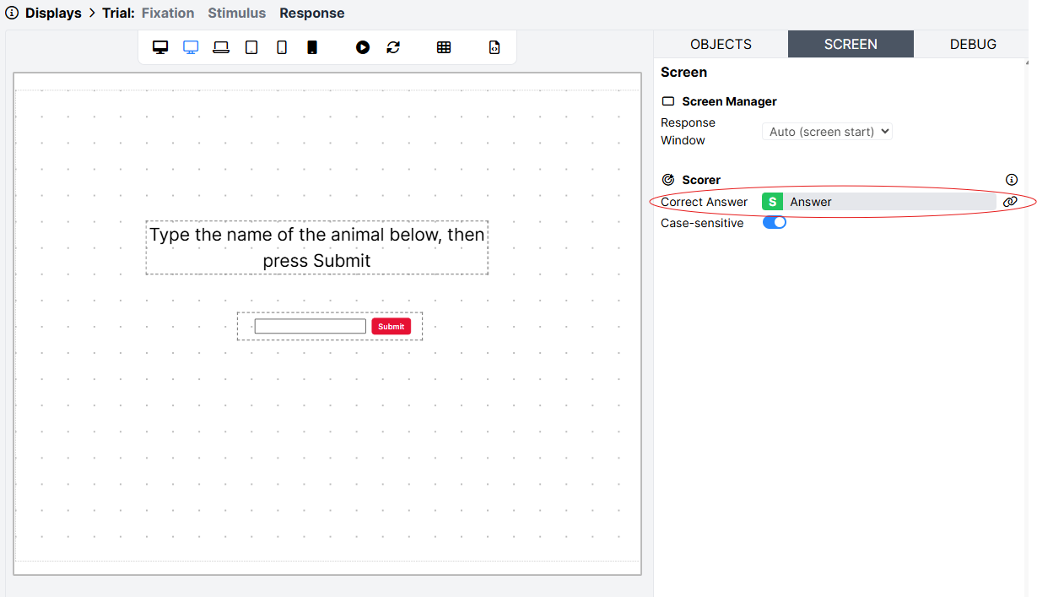Click the Correct Answer label
Viewport: 1037px width, 597px height.
(x=705, y=202)
